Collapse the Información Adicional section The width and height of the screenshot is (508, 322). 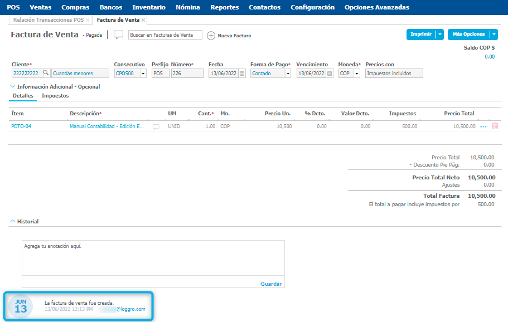(13, 86)
